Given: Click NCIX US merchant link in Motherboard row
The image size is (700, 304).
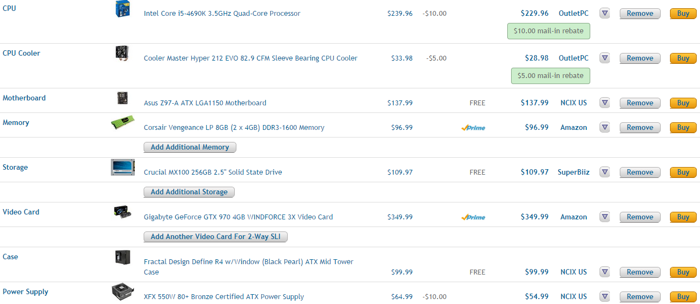Looking at the screenshot, I should (x=574, y=103).
